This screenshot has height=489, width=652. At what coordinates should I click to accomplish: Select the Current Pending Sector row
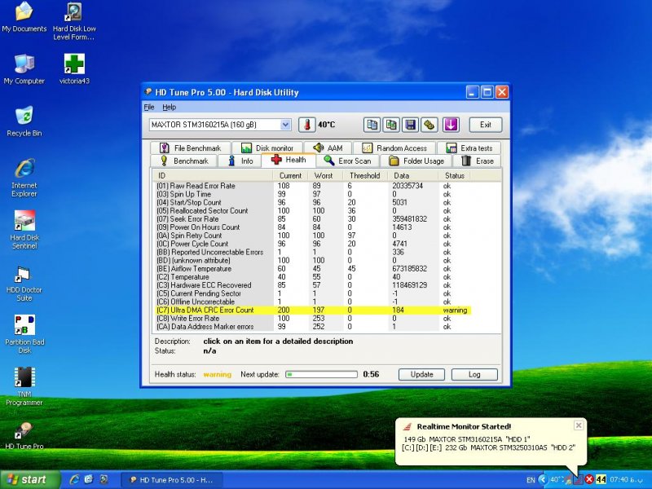313,293
